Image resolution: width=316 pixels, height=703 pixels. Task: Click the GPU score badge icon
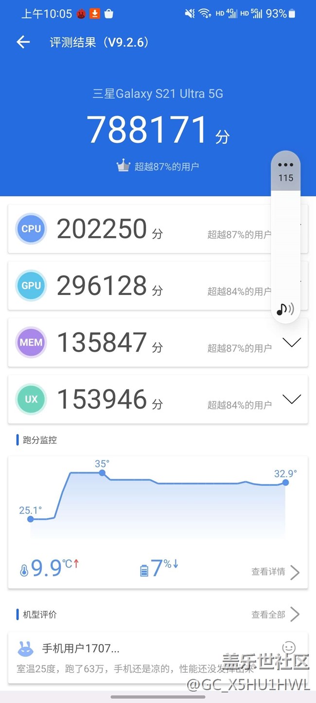(x=31, y=285)
